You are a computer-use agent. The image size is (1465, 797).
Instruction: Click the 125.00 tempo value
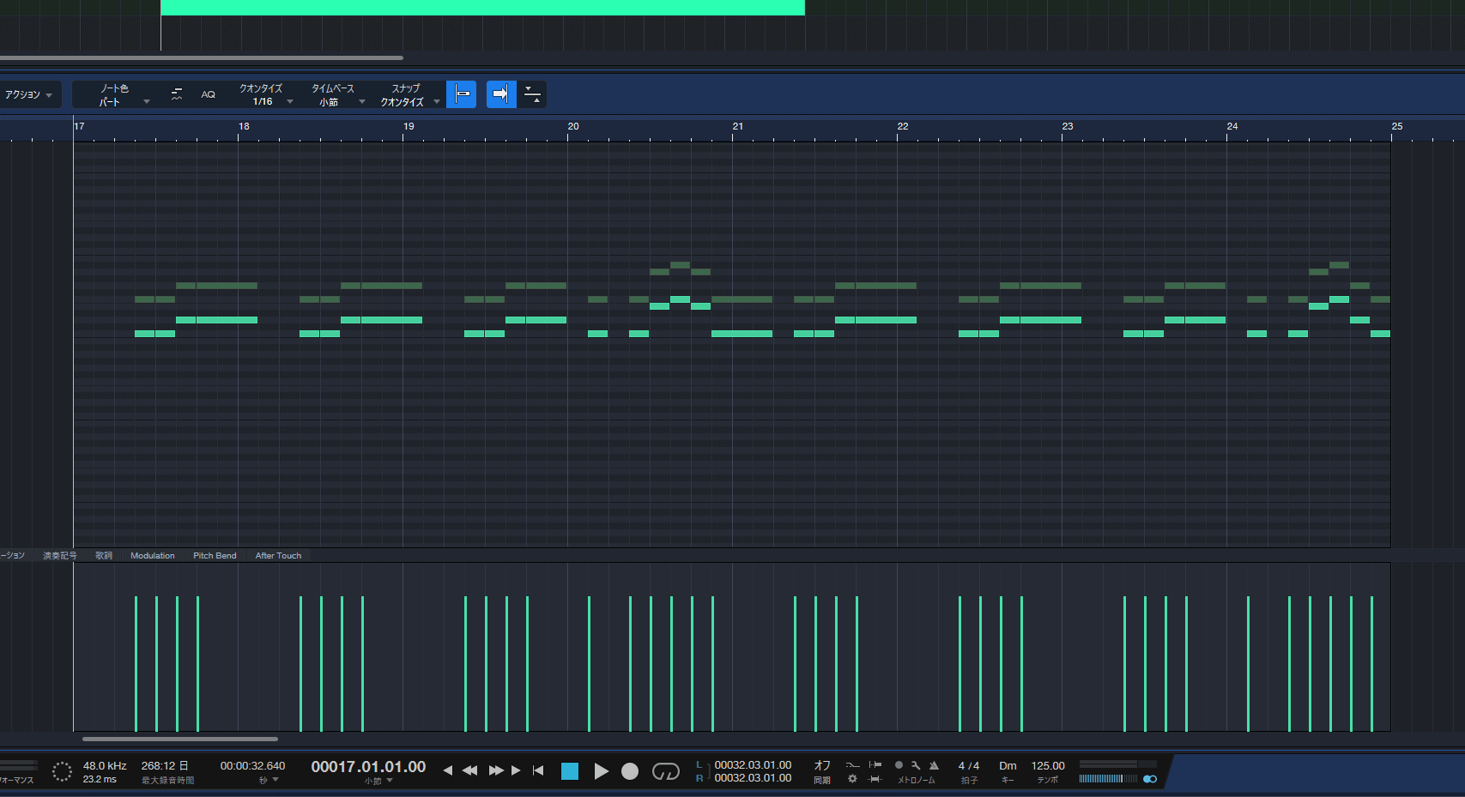click(1048, 766)
